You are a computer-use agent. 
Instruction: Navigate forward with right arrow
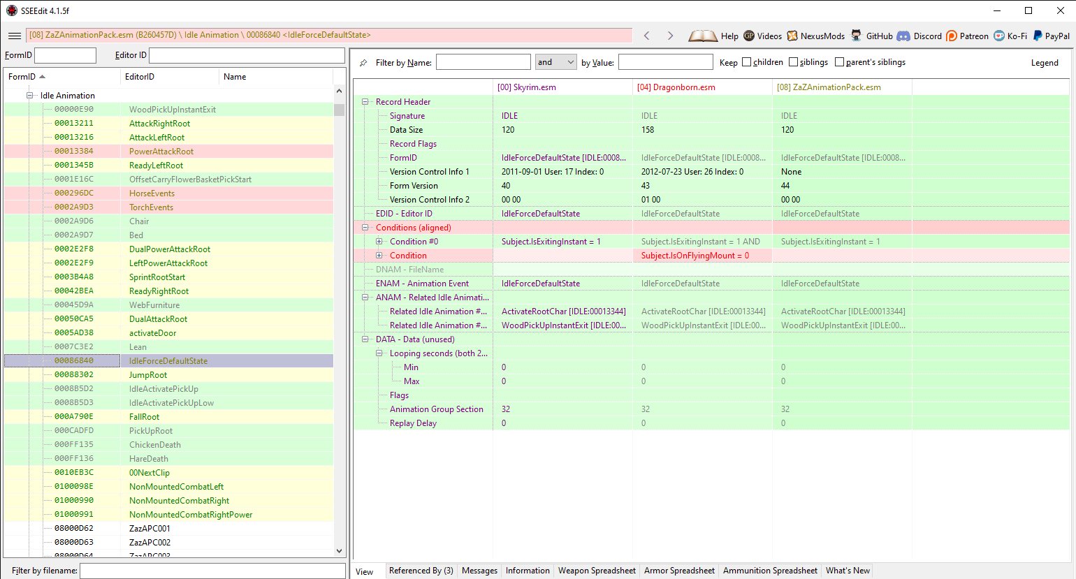coord(670,36)
